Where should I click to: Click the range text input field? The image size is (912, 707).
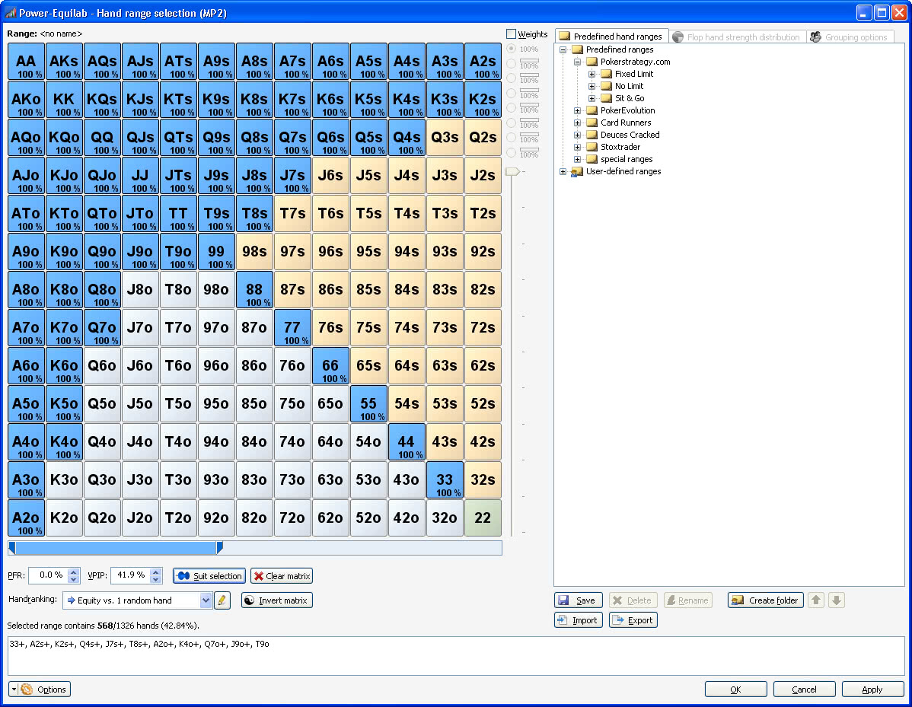tap(457, 656)
